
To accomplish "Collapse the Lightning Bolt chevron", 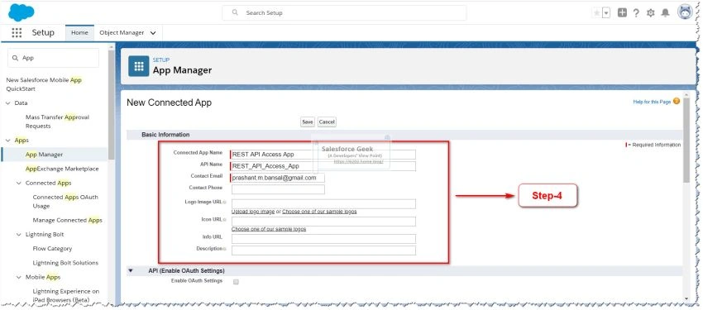I will pos(19,234).
